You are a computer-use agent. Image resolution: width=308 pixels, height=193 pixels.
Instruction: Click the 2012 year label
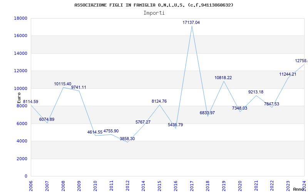click(x=127, y=186)
